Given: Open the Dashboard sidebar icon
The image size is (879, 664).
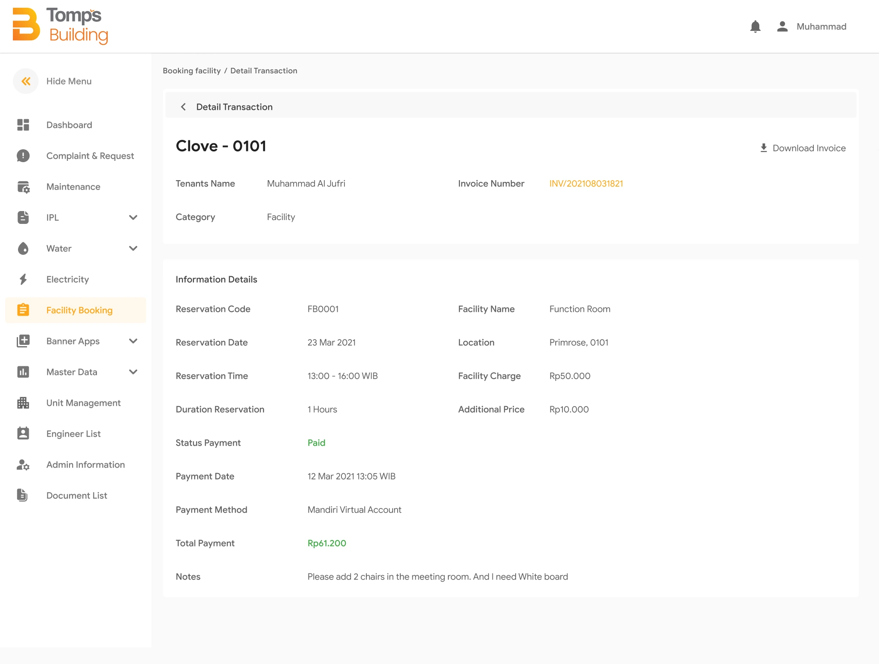Looking at the screenshot, I should (x=23, y=125).
